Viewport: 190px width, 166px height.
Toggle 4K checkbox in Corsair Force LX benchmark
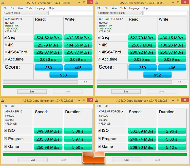point(99,45)
